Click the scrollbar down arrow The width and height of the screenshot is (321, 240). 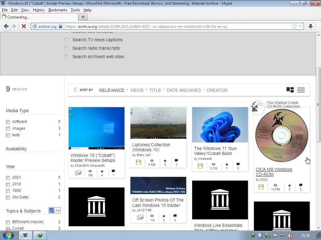tap(318, 228)
